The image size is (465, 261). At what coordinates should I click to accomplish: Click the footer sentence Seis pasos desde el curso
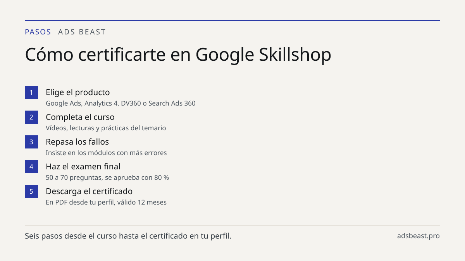pos(128,236)
